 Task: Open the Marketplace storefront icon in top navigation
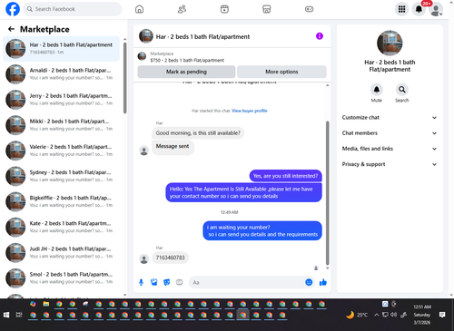click(267, 9)
